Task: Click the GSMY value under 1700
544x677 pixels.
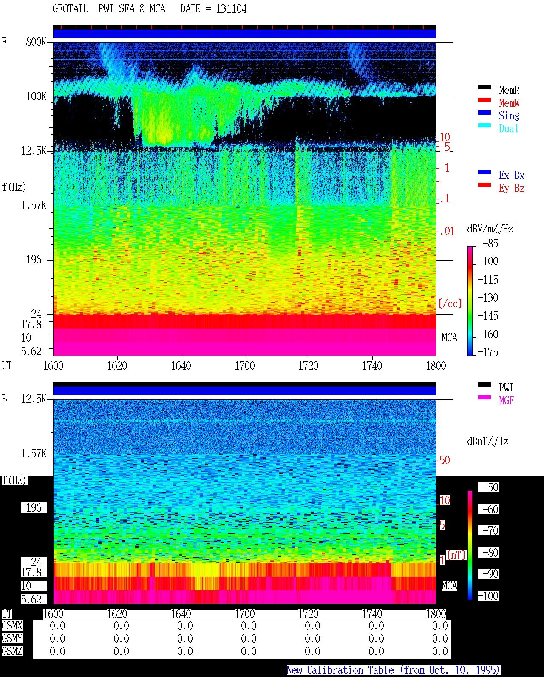Action: tap(249, 639)
